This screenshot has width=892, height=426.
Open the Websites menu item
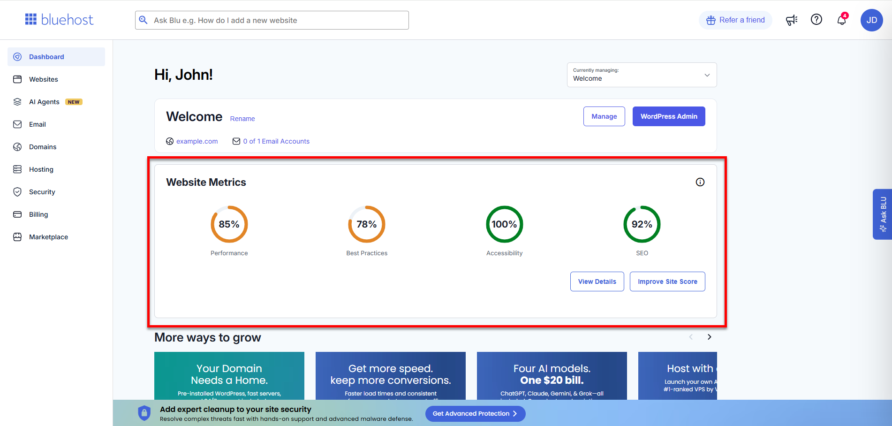(56, 79)
